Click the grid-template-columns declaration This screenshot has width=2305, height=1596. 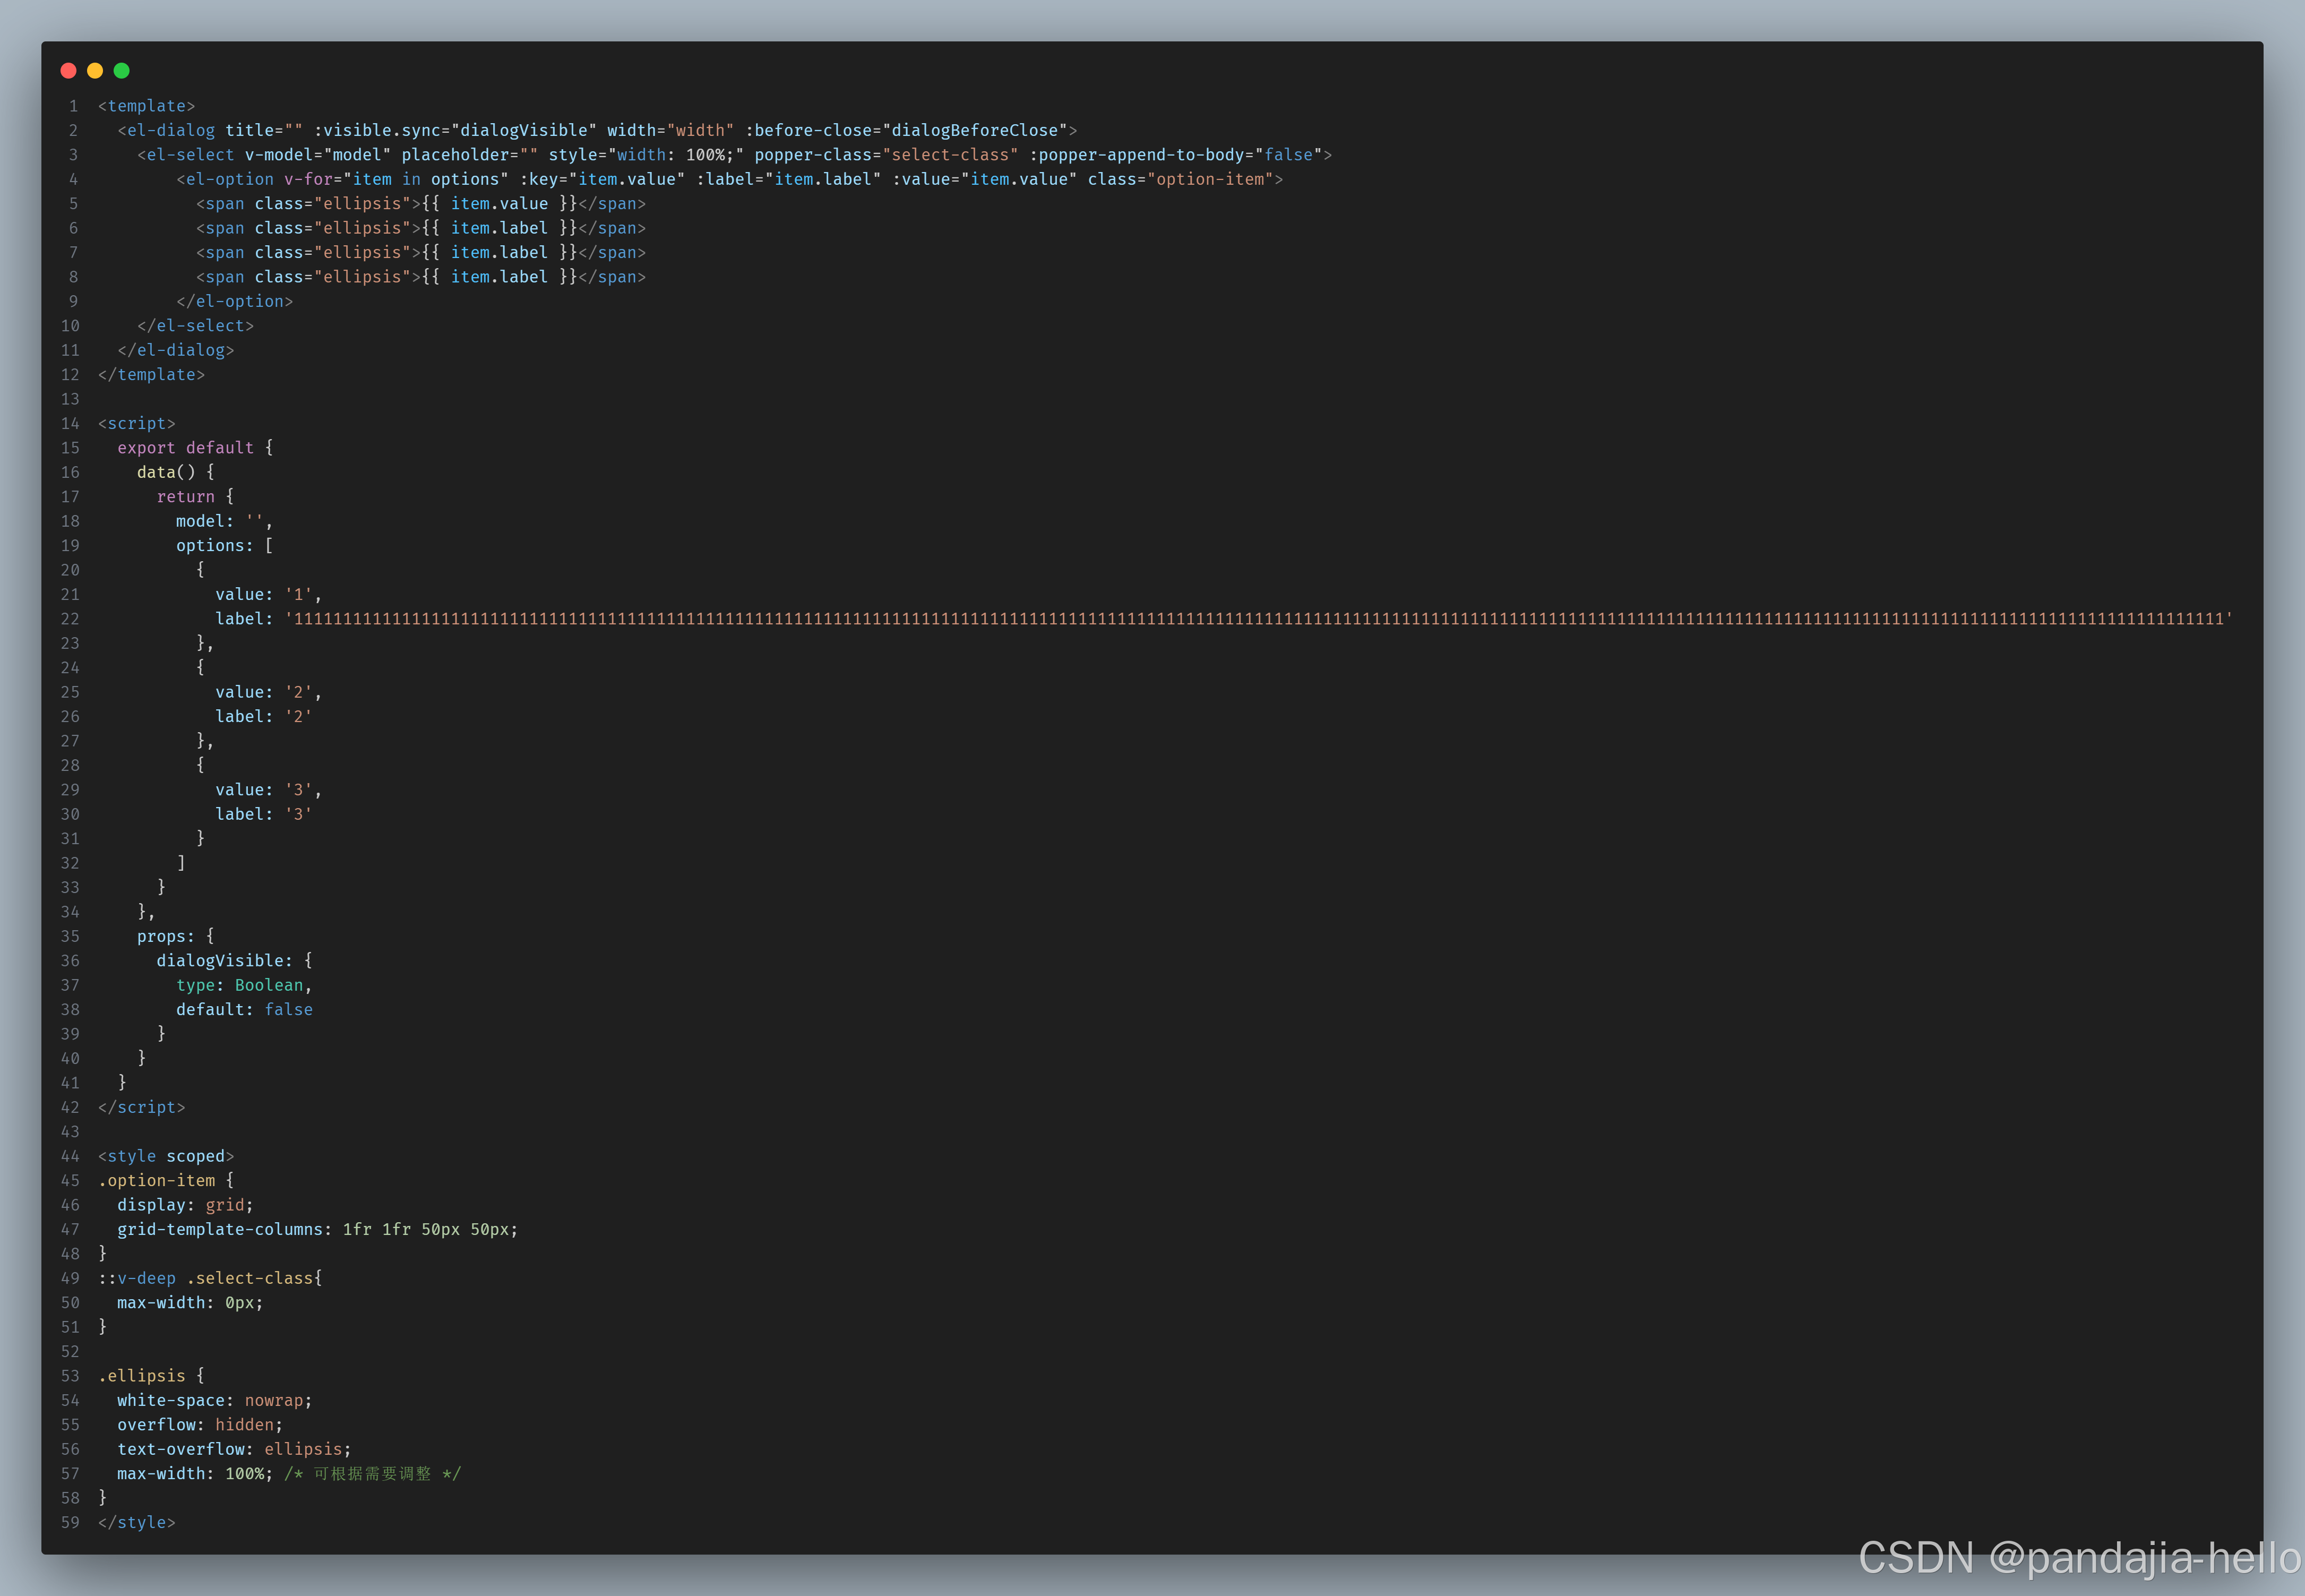(x=317, y=1229)
